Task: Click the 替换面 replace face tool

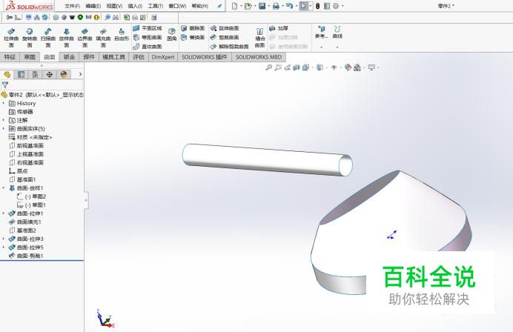Action: point(193,38)
